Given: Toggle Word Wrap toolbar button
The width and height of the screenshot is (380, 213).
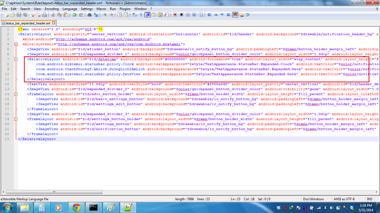Looking at the screenshot, I should point(134,15).
